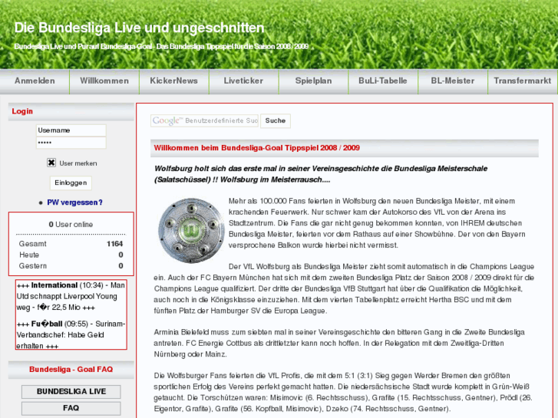The image size is (558, 418).
Task: Toggle the User merken checkbox
Action: 51,163
